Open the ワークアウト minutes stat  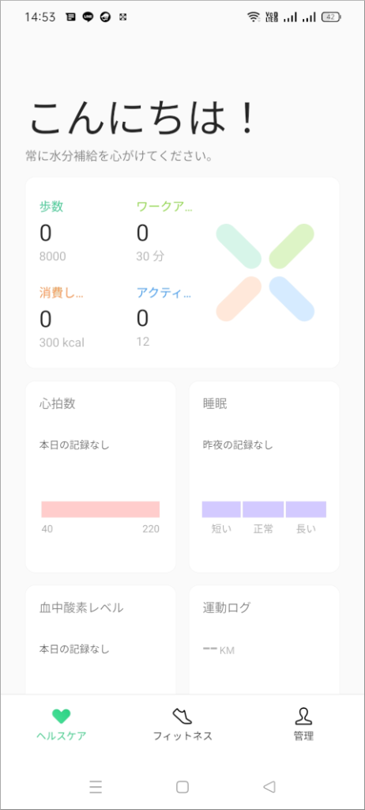tap(164, 231)
